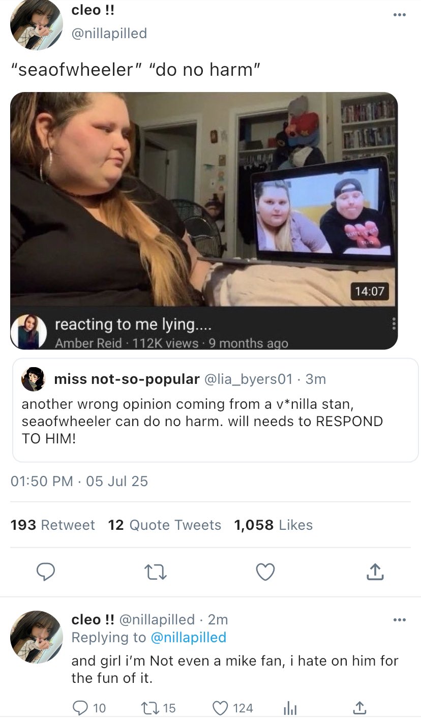Image resolution: width=421 pixels, height=720 pixels.
Task: Reply to the mike fan tweet
Action: coord(79,708)
